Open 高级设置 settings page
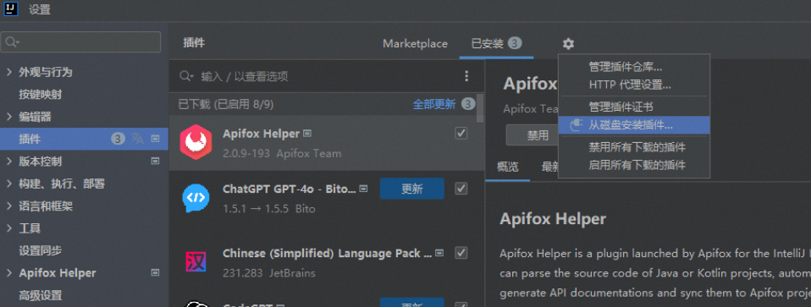Image resolution: width=811 pixels, height=307 pixels. [x=41, y=295]
